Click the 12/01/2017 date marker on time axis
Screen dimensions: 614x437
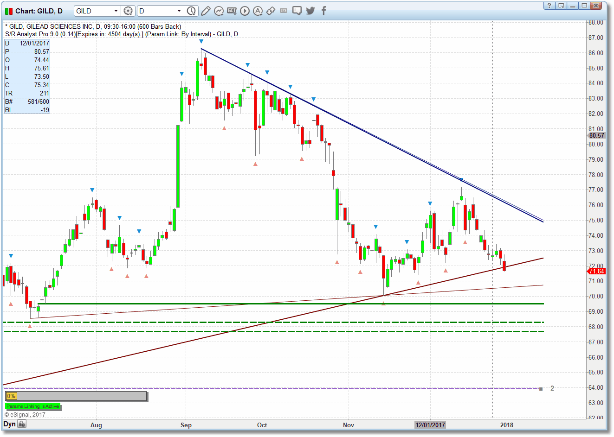click(430, 425)
